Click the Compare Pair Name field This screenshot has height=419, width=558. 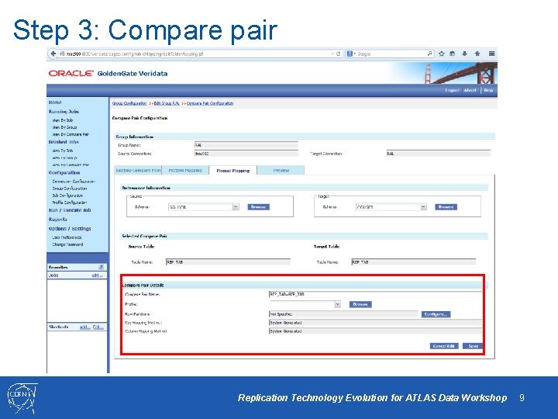click(x=375, y=294)
